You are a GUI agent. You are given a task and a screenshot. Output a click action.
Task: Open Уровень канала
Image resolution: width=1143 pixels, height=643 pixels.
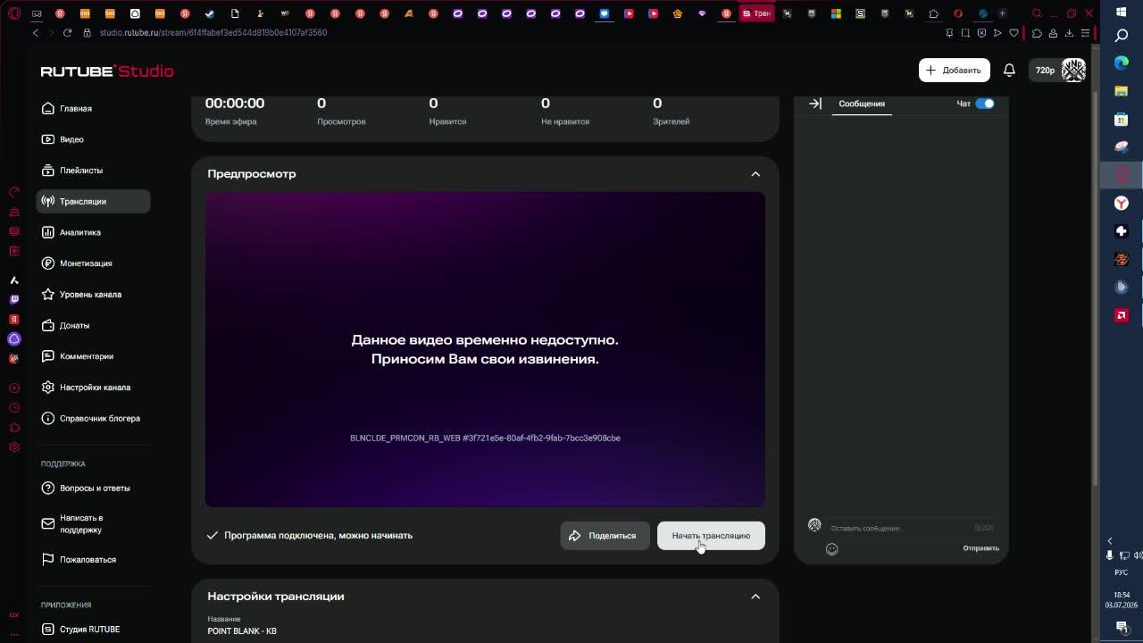(x=93, y=294)
